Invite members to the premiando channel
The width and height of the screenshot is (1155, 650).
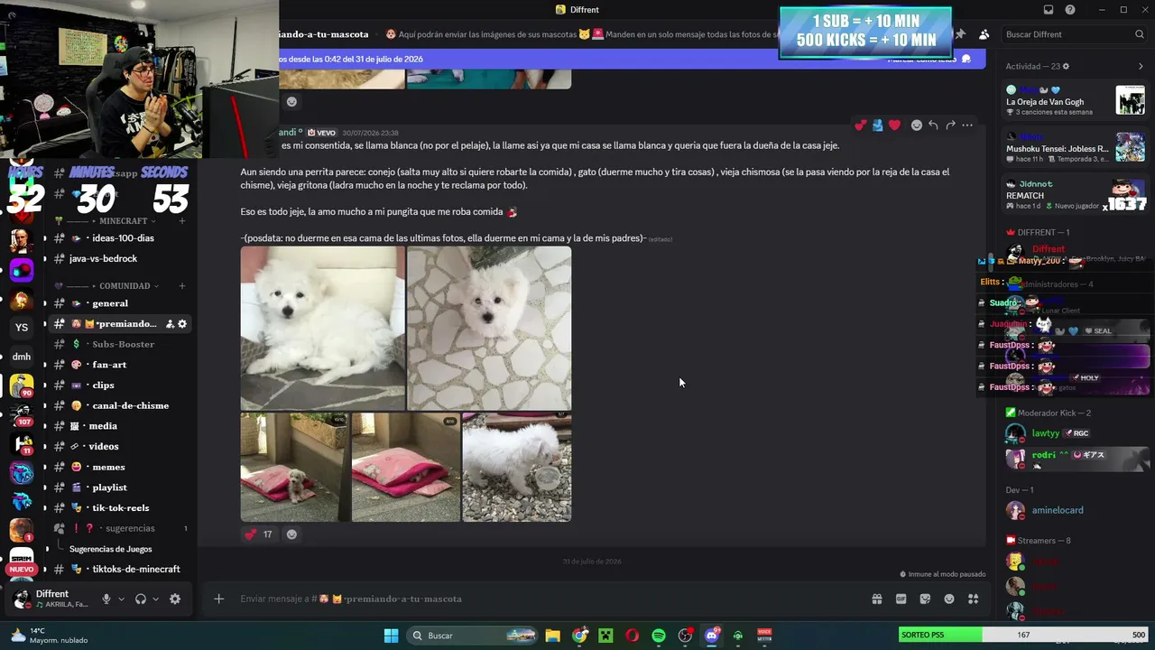pyautogui.click(x=170, y=324)
